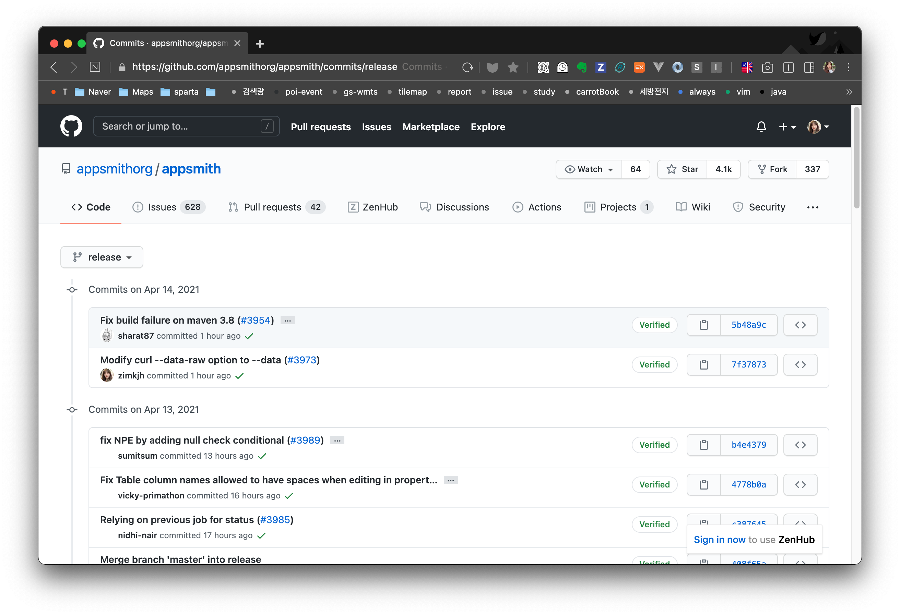Click the bookmark star in address bar
This screenshot has width=900, height=615.
513,67
